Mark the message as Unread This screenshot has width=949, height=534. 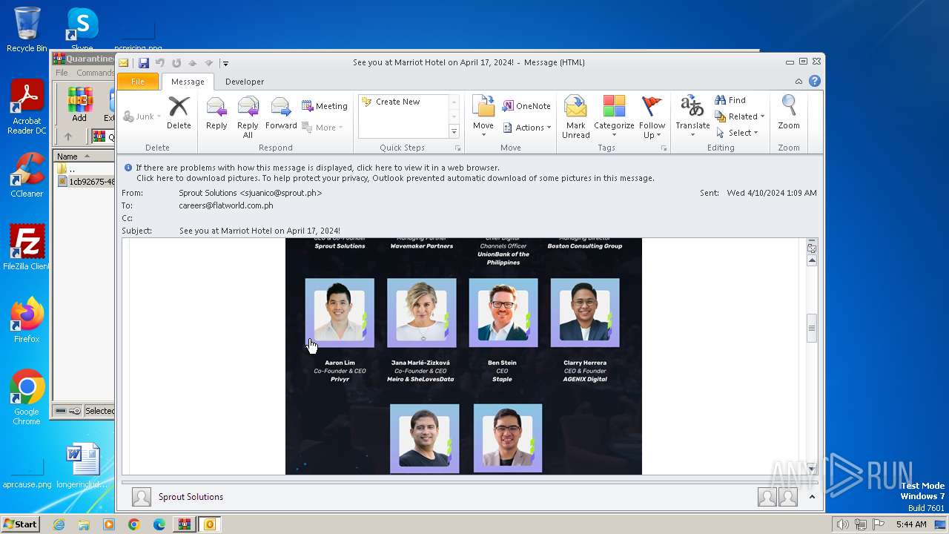point(575,117)
